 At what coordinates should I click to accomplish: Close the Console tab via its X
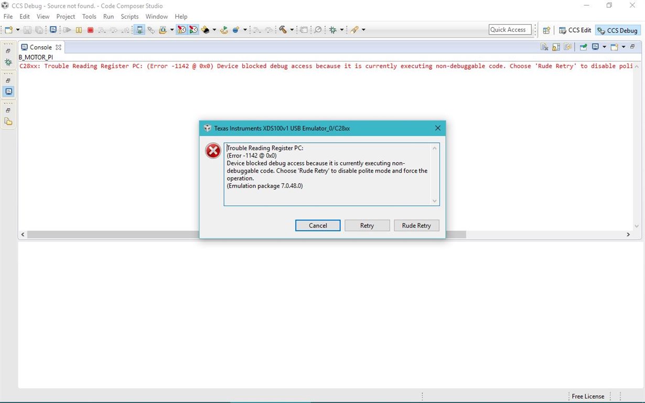(x=58, y=47)
